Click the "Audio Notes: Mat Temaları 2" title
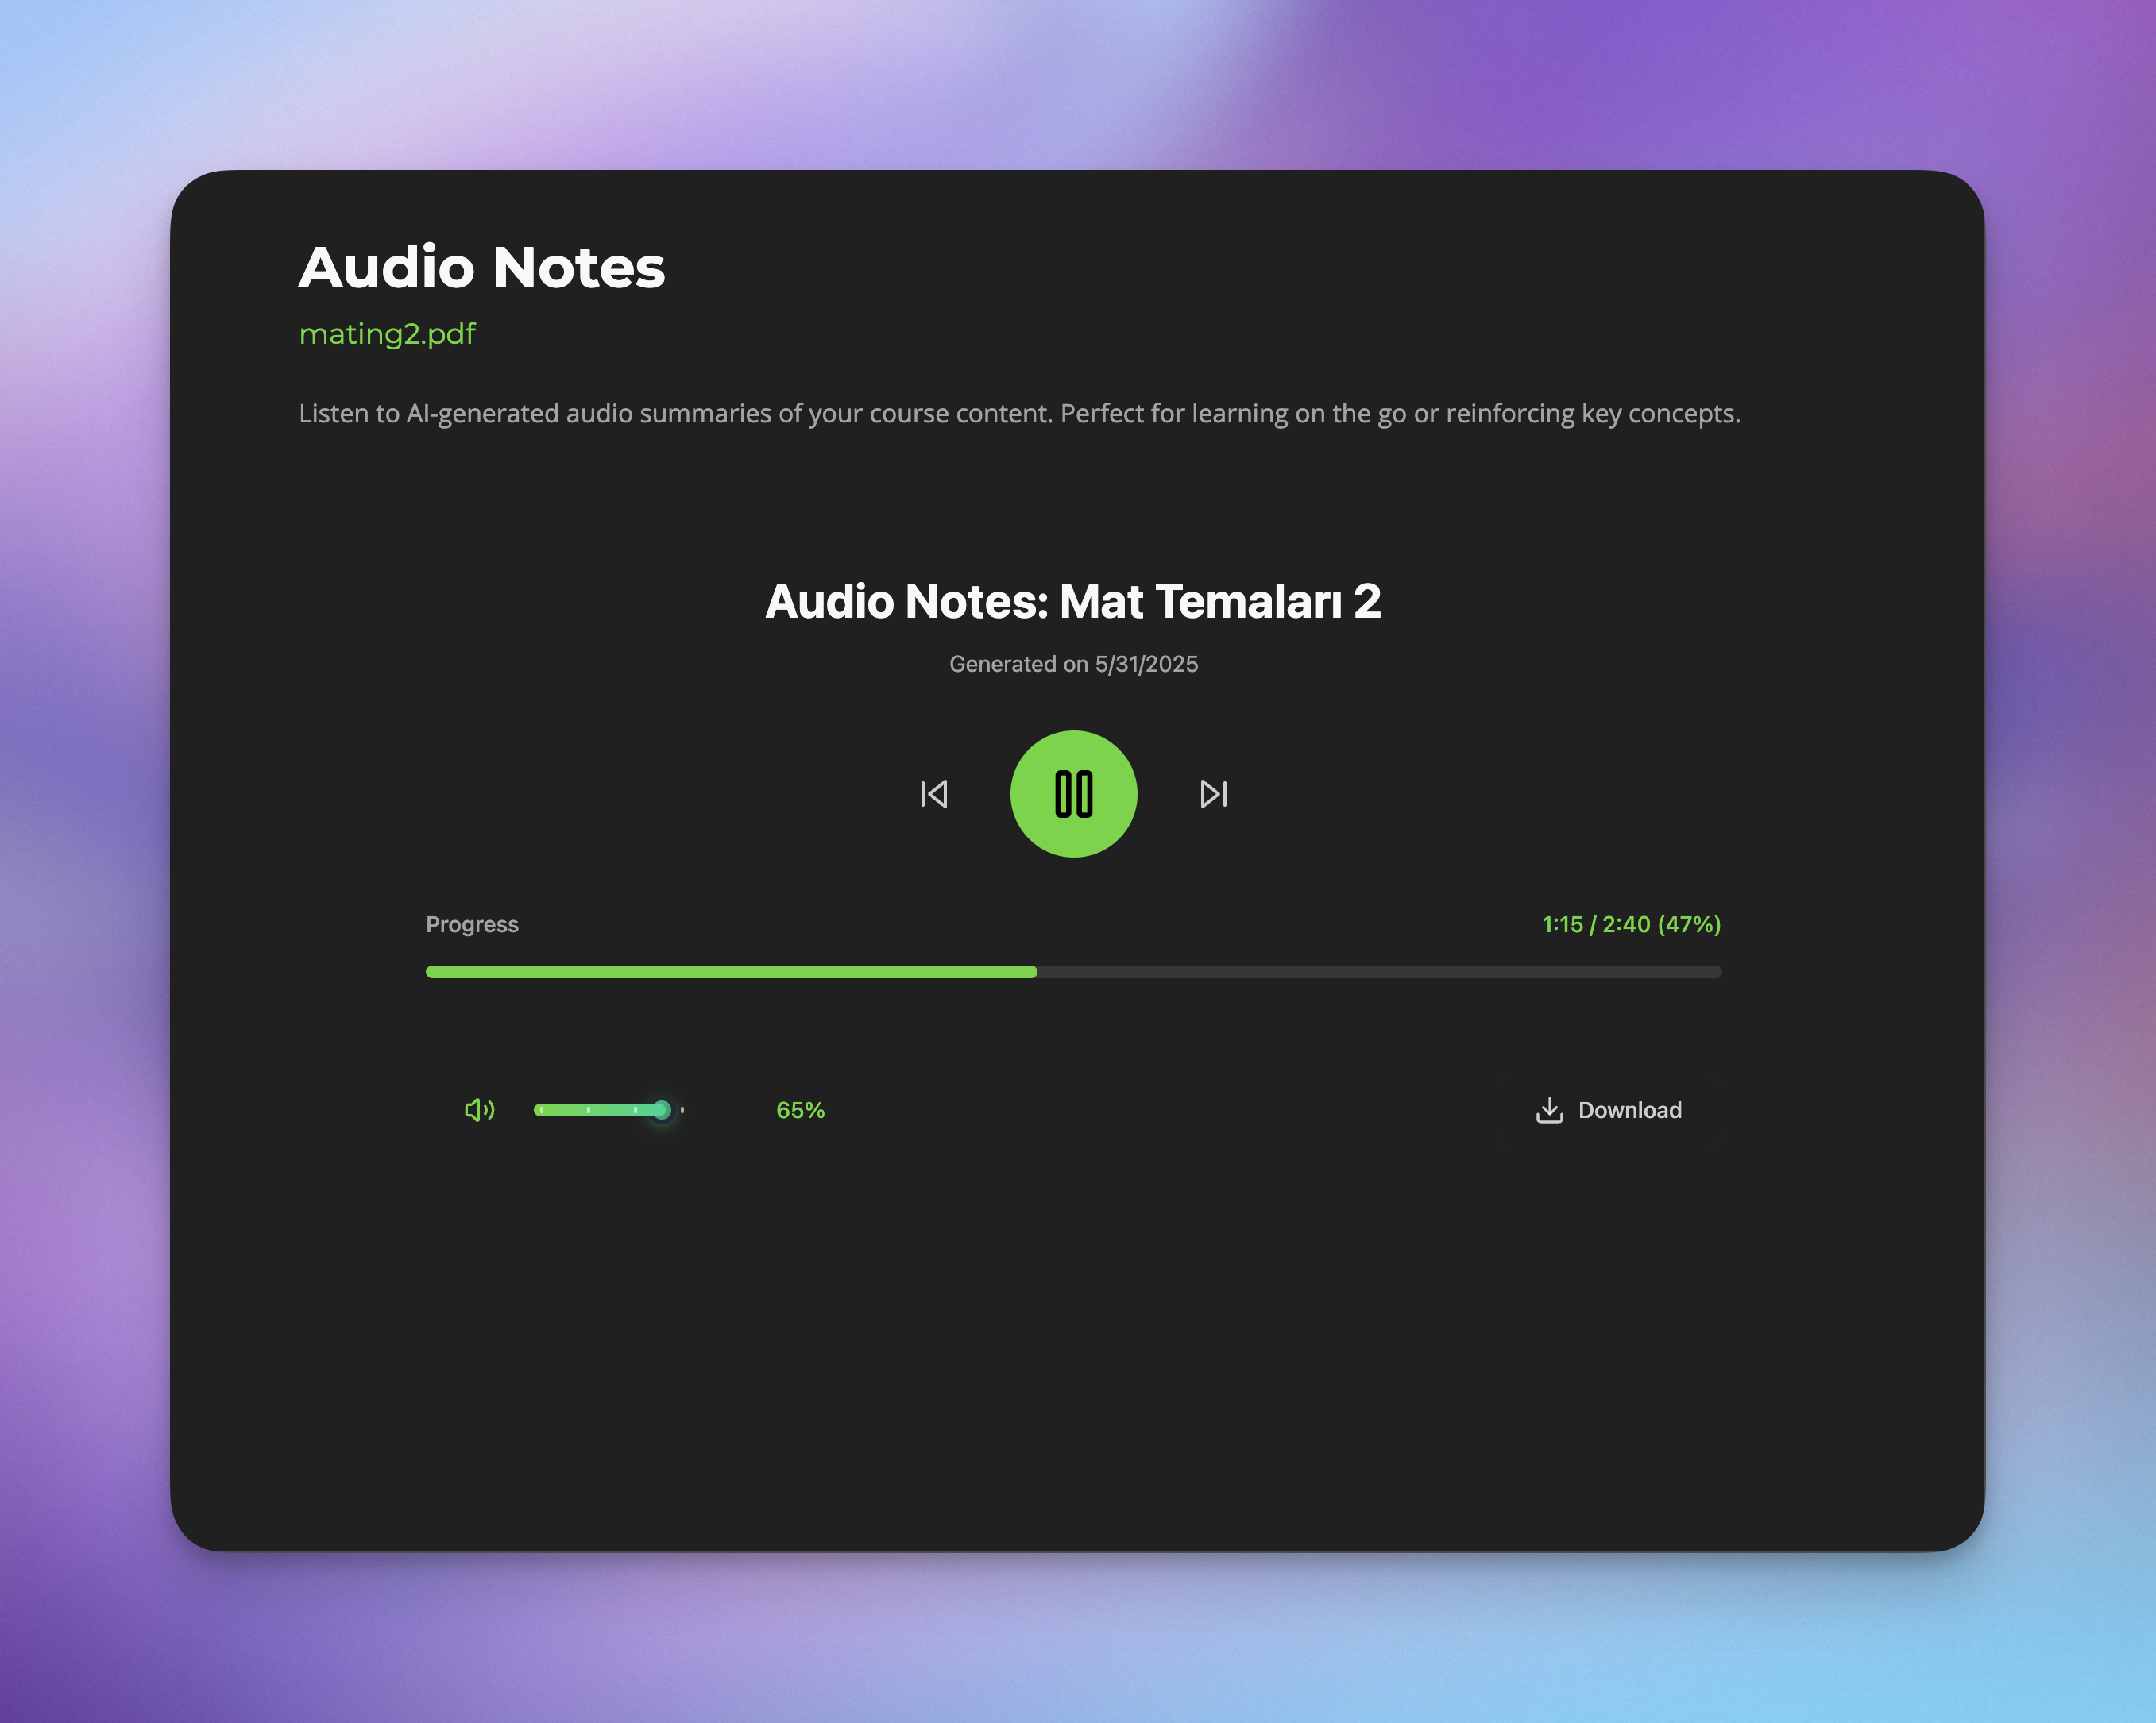This screenshot has width=2156, height=1723. 1073,602
